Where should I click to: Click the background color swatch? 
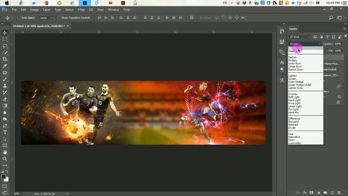point(7,179)
